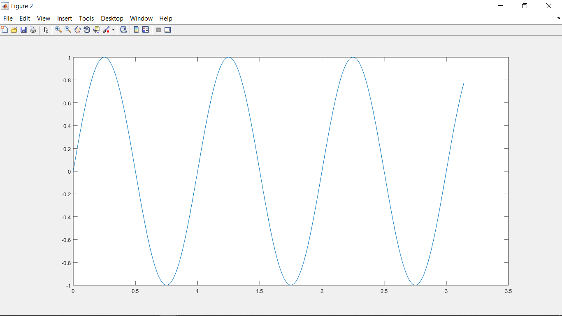Enable Link Plot
Image resolution: width=562 pixels, height=316 pixels.
pos(123,30)
